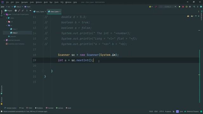Open the Code With Me people icon
This screenshot has height=114, width=203.
point(150,7)
